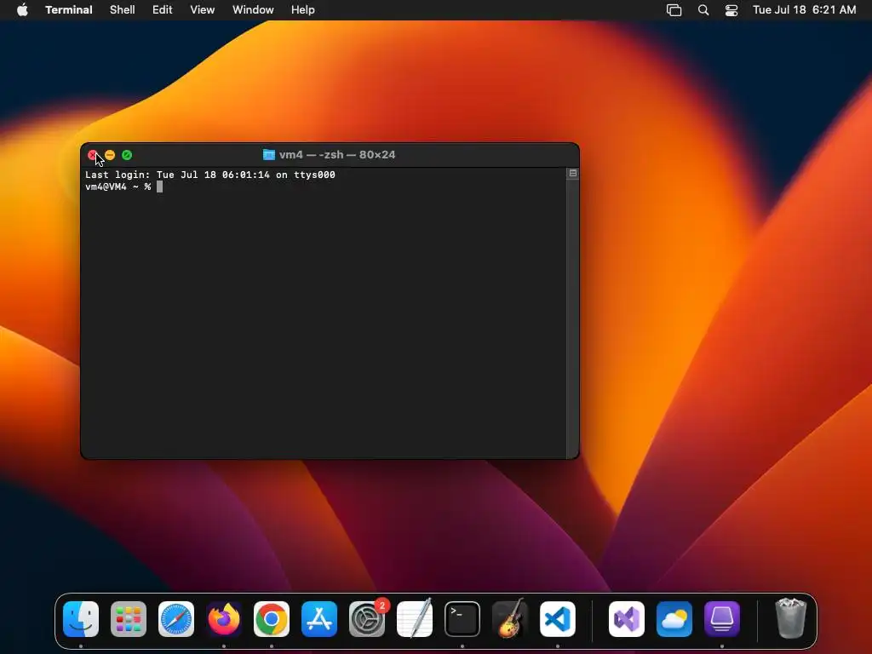Open the Apple menu
872x654 pixels.
[x=22, y=10]
